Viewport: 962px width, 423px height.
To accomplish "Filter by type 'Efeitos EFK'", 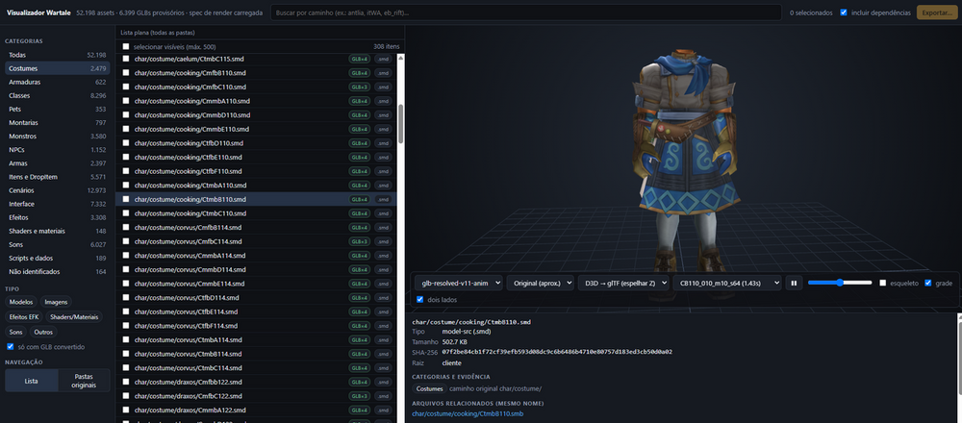I will click(x=24, y=317).
